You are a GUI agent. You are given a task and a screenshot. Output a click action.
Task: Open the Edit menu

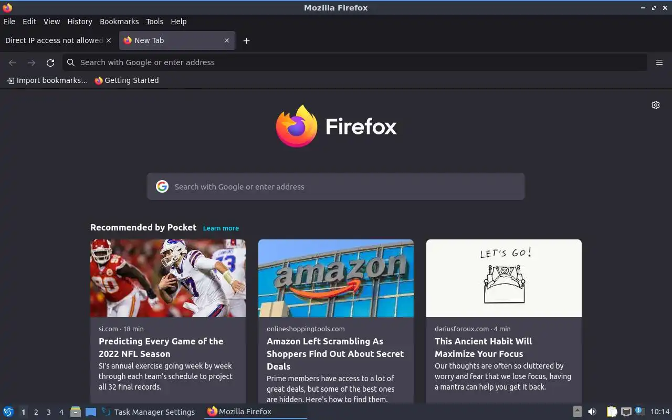coord(29,22)
